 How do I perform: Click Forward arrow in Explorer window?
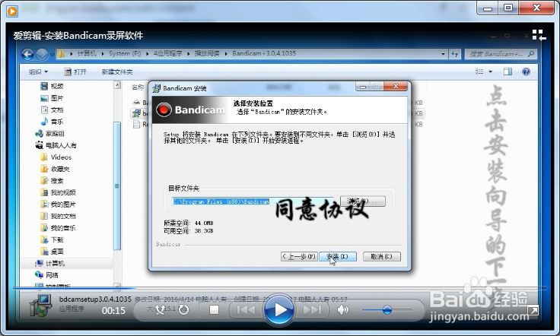point(42,54)
